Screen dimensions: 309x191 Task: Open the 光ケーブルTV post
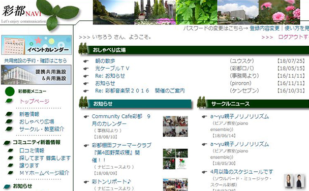pyautogui.click(x=112, y=69)
